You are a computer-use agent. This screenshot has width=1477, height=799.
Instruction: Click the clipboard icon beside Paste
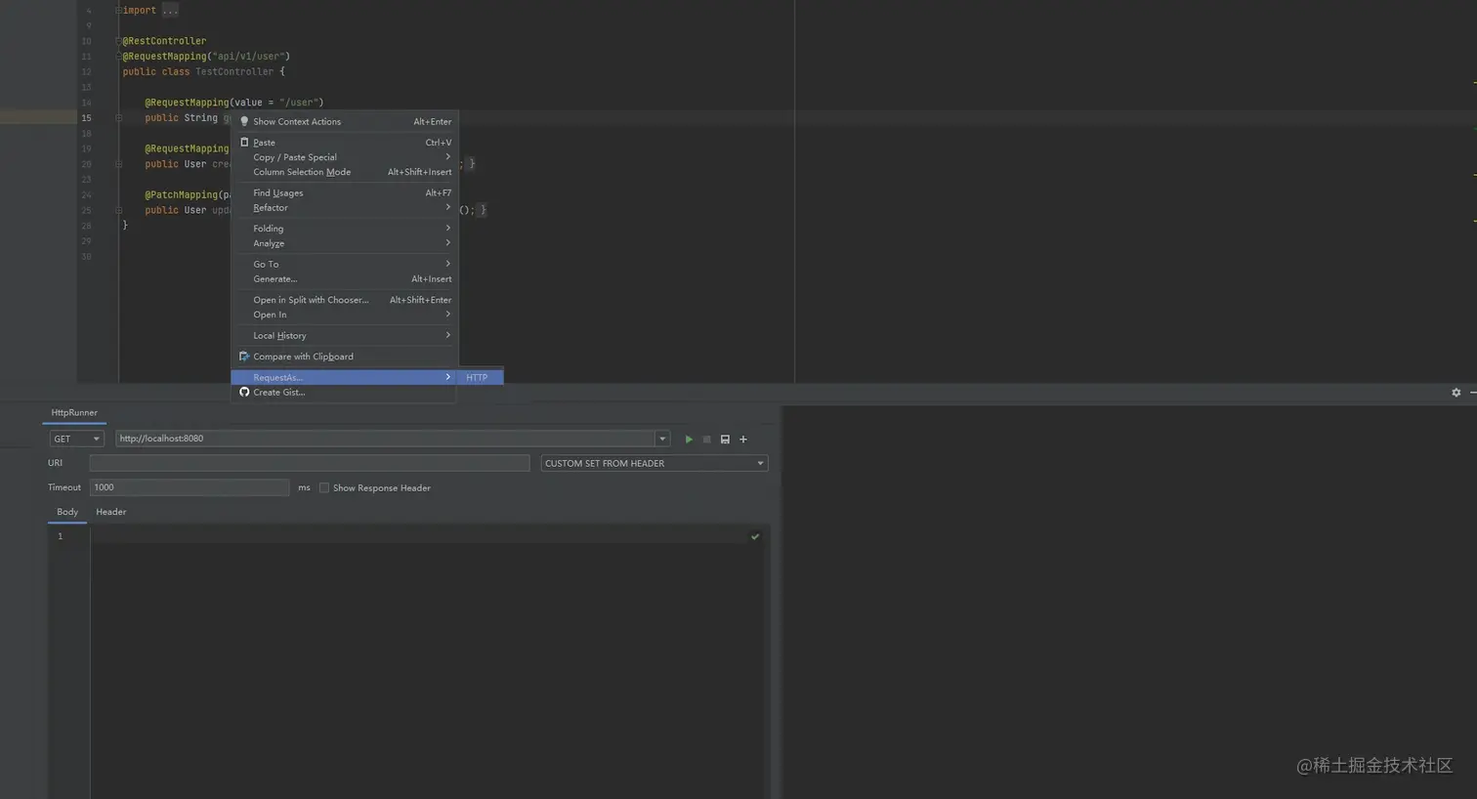[244, 143]
